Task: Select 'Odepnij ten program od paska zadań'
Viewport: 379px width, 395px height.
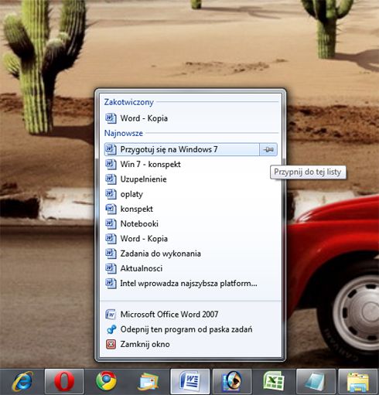Action: (x=191, y=329)
